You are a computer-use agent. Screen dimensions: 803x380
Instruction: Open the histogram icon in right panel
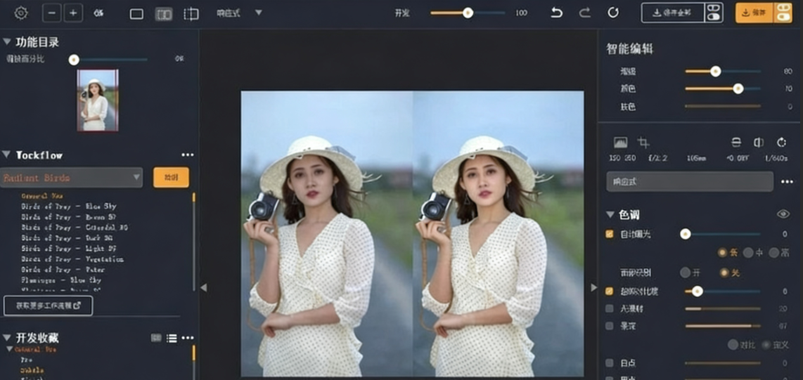620,143
